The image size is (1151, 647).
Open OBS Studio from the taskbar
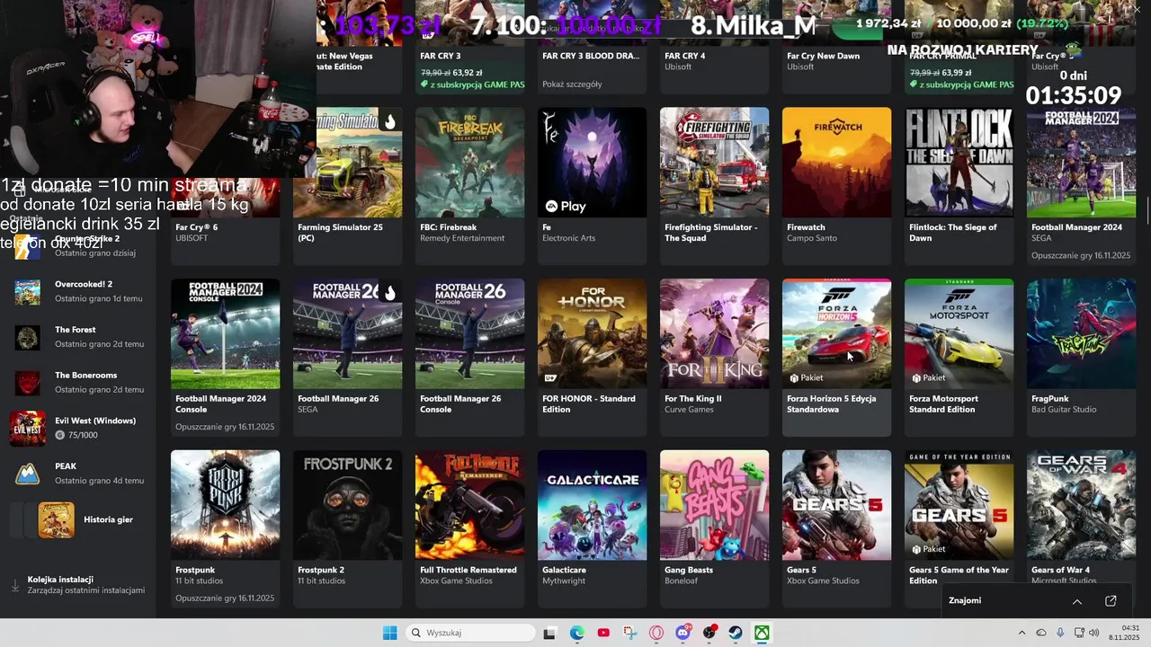point(709,633)
